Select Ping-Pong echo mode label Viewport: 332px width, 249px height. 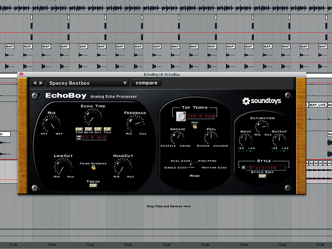[x=207, y=161]
